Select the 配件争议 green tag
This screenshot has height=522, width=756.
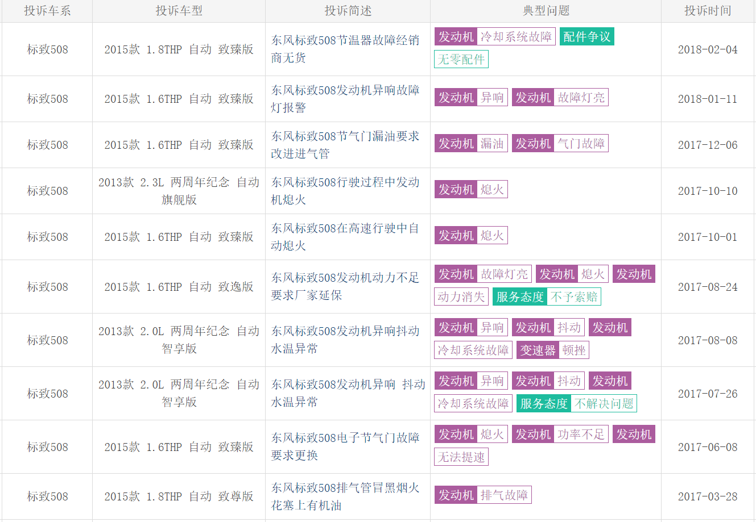[586, 36]
